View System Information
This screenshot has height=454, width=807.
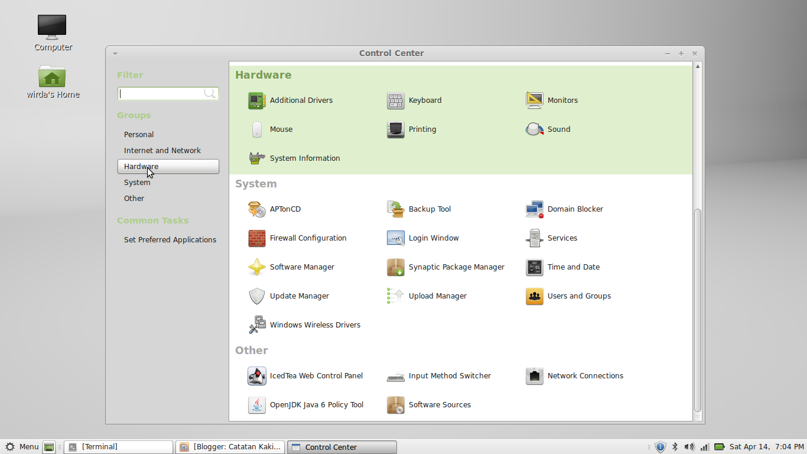click(x=305, y=158)
